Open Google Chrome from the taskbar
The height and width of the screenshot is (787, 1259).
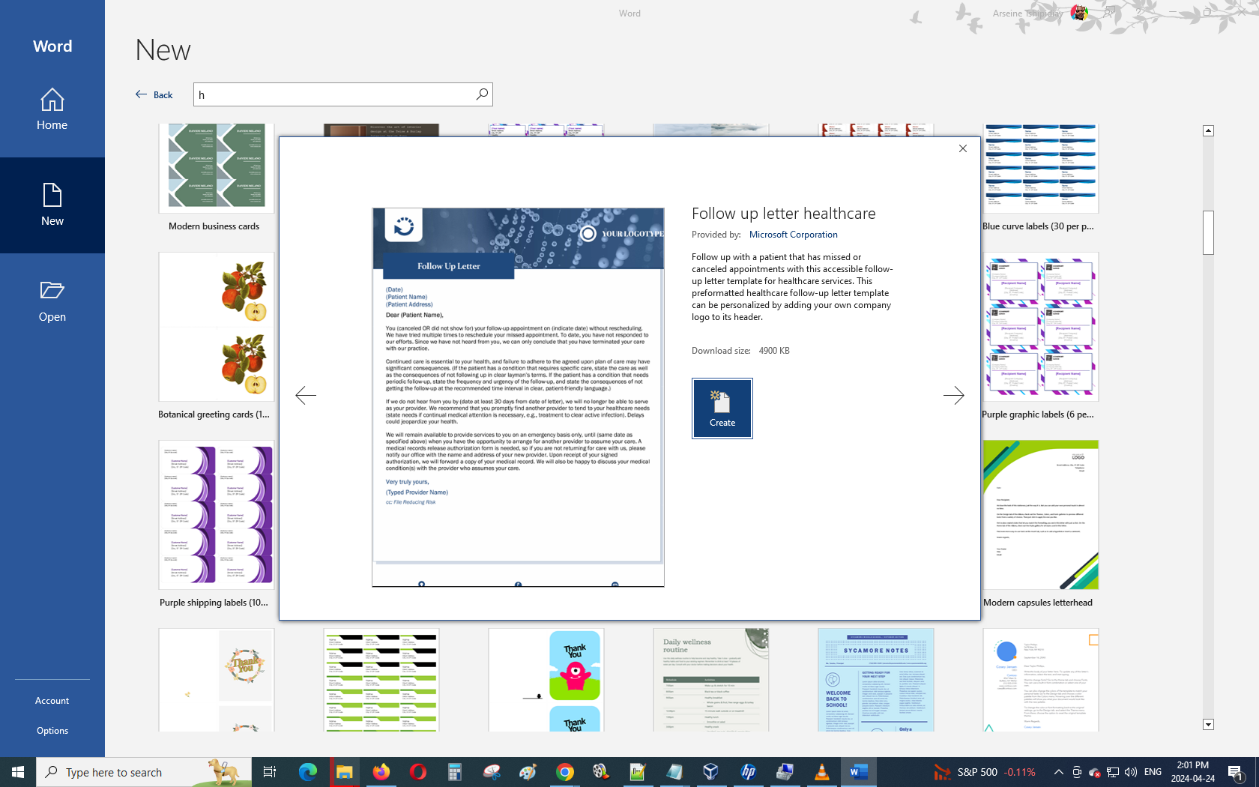(565, 772)
